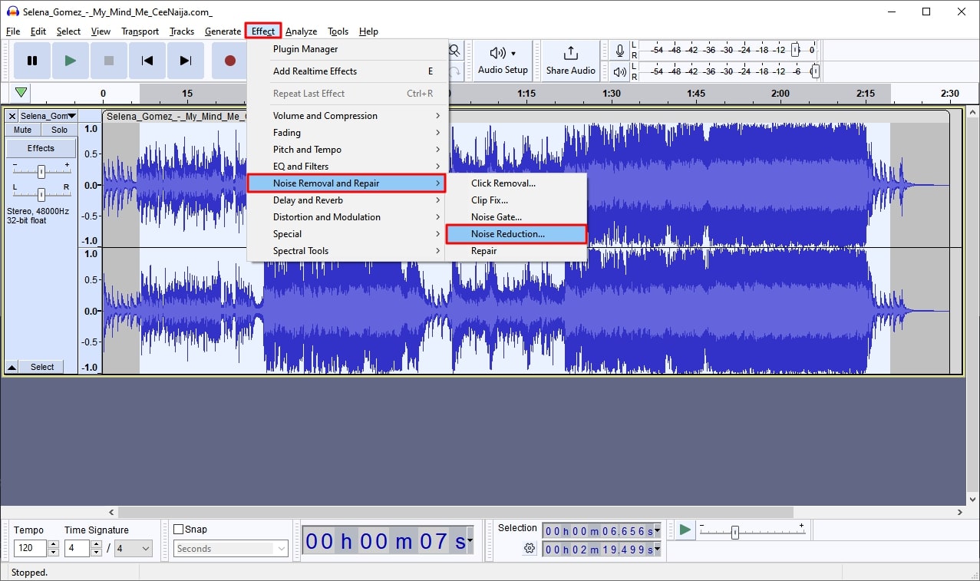The image size is (980, 581).
Task: Click the Play-at-Speed green button
Action: 685,530
